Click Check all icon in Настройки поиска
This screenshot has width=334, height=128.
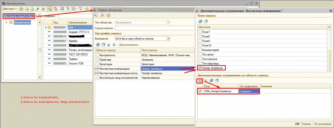click(98, 45)
